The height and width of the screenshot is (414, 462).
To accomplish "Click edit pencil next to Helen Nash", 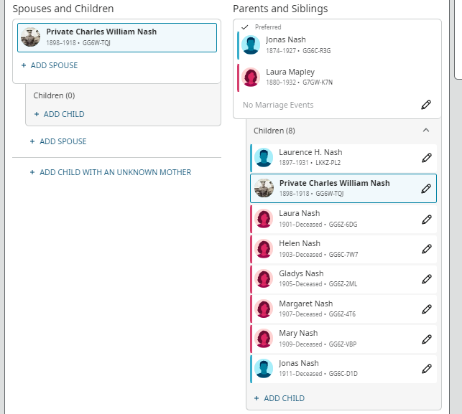I will click(x=426, y=249).
